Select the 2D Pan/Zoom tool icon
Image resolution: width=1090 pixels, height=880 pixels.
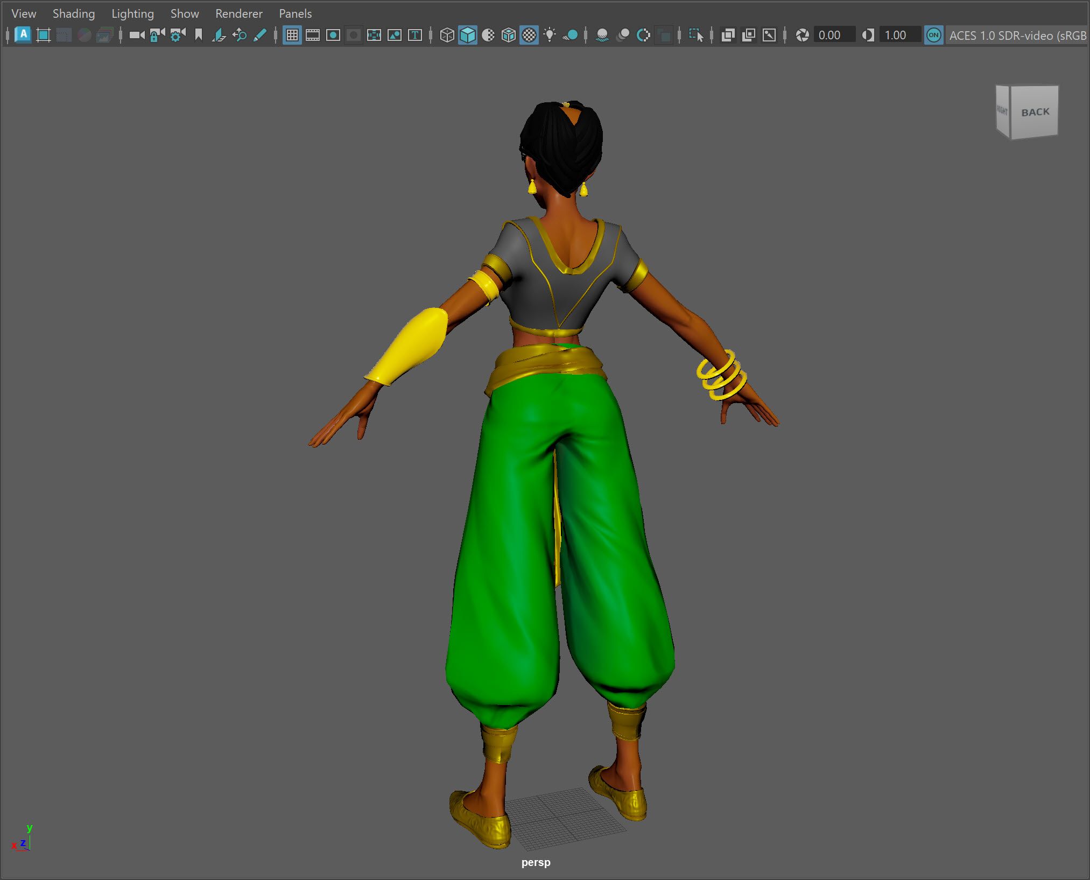point(239,36)
